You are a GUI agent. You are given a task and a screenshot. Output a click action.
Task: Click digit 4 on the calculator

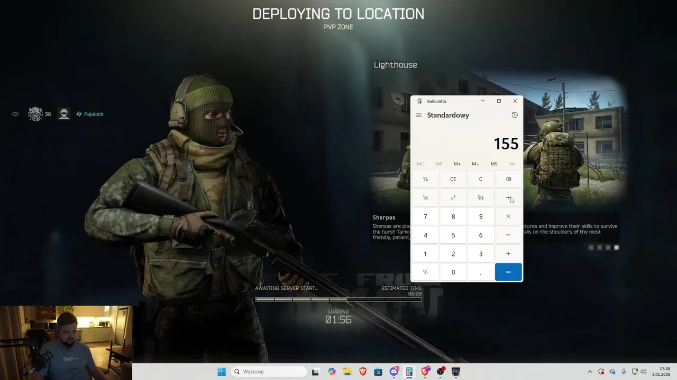point(425,235)
